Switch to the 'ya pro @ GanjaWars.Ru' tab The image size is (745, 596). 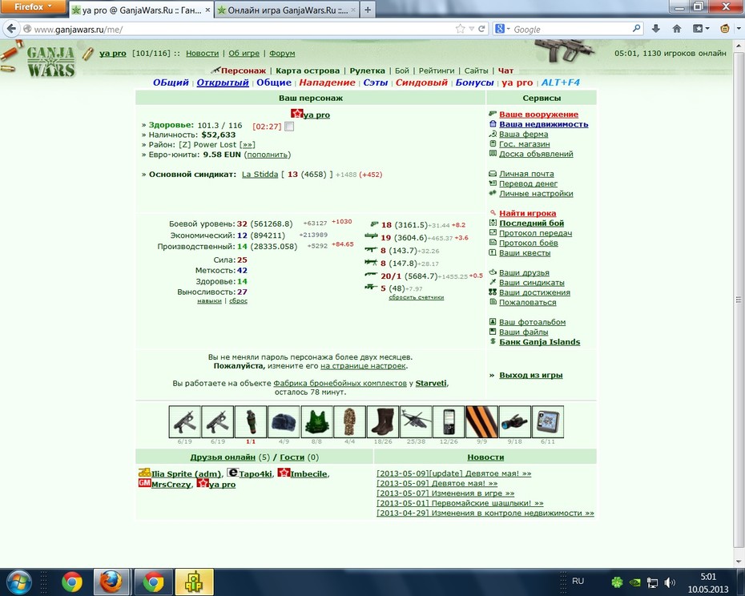pyautogui.click(x=141, y=10)
